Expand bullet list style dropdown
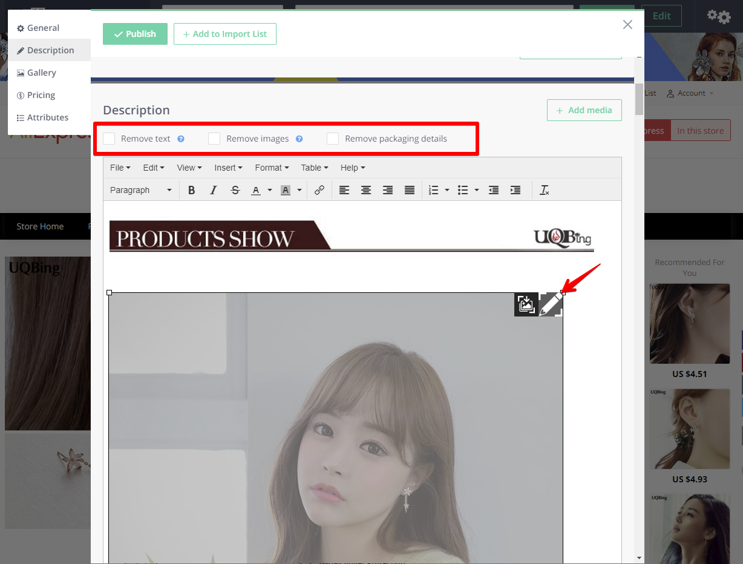 pyautogui.click(x=477, y=190)
